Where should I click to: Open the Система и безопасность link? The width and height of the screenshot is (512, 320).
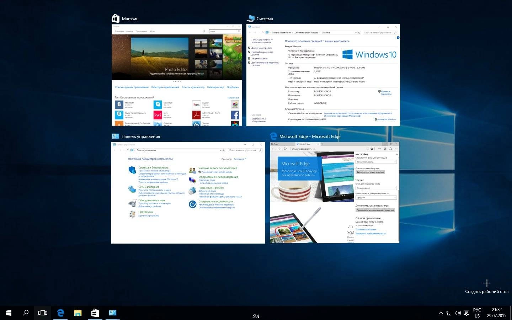[153, 167]
